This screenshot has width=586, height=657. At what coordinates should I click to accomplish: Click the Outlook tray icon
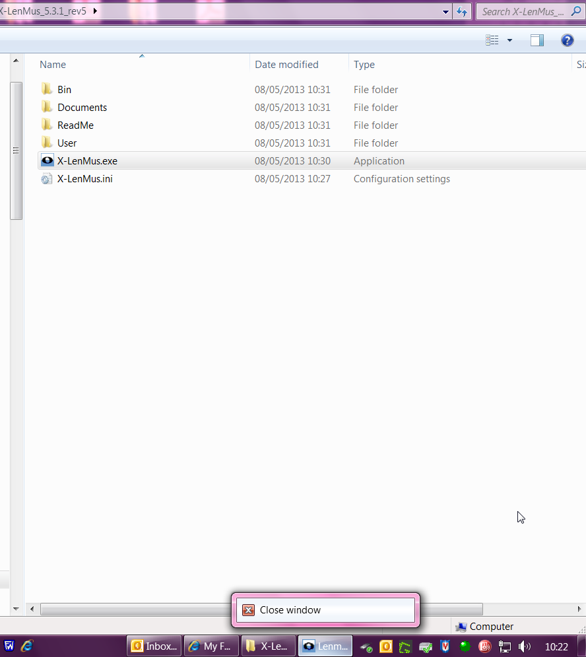pos(386,646)
